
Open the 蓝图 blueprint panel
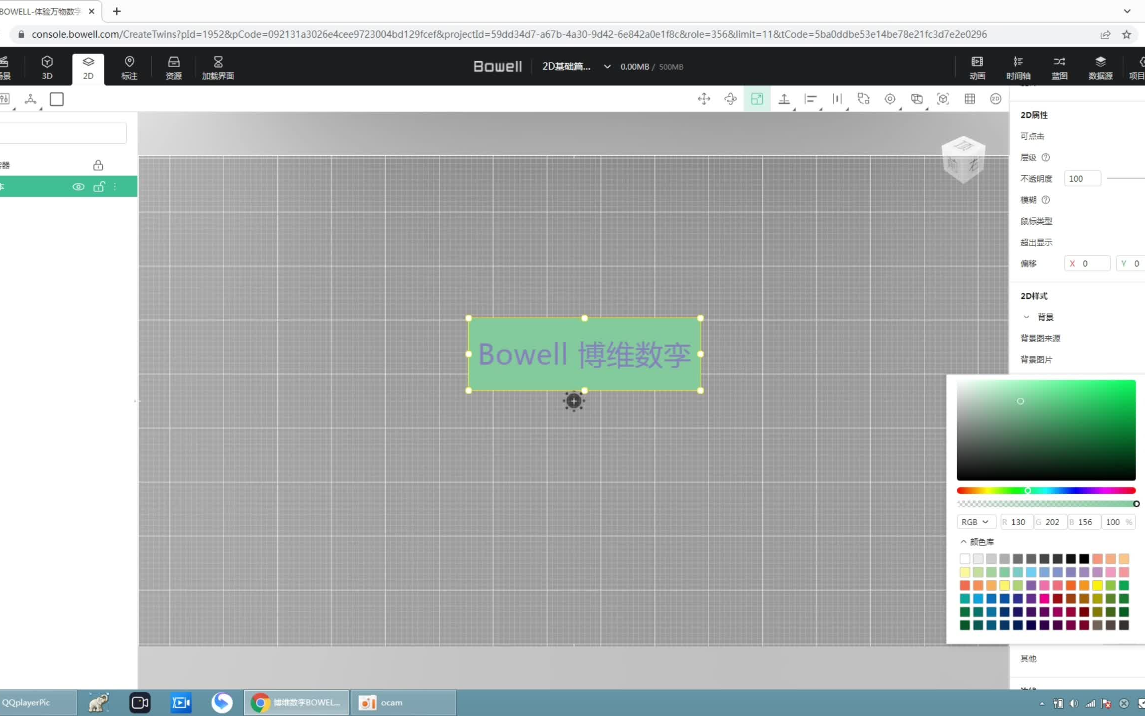click(1059, 68)
